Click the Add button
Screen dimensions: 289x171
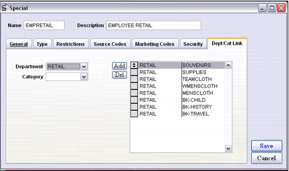[x=120, y=66]
